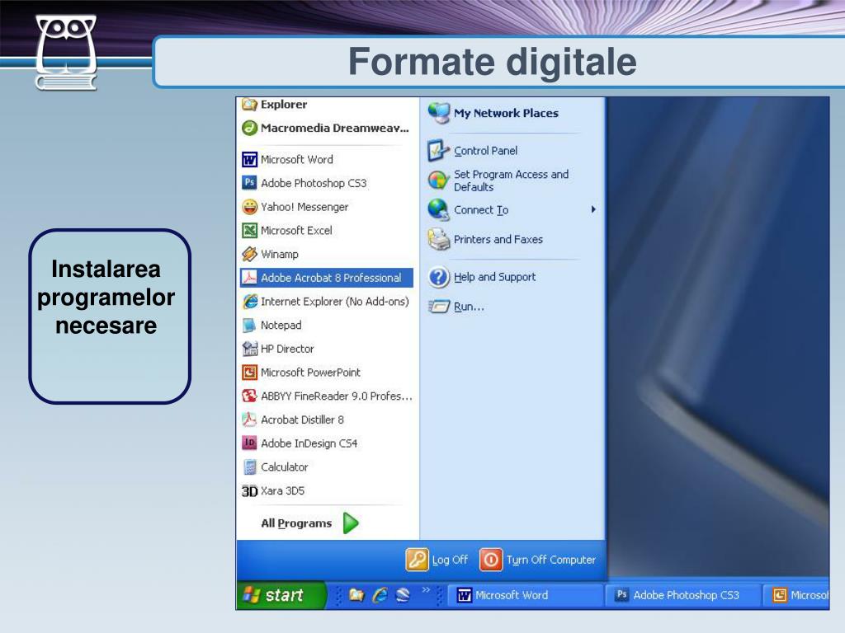Open the Printers and Faxes entry
This screenshot has height=633, width=845.
pos(512,240)
